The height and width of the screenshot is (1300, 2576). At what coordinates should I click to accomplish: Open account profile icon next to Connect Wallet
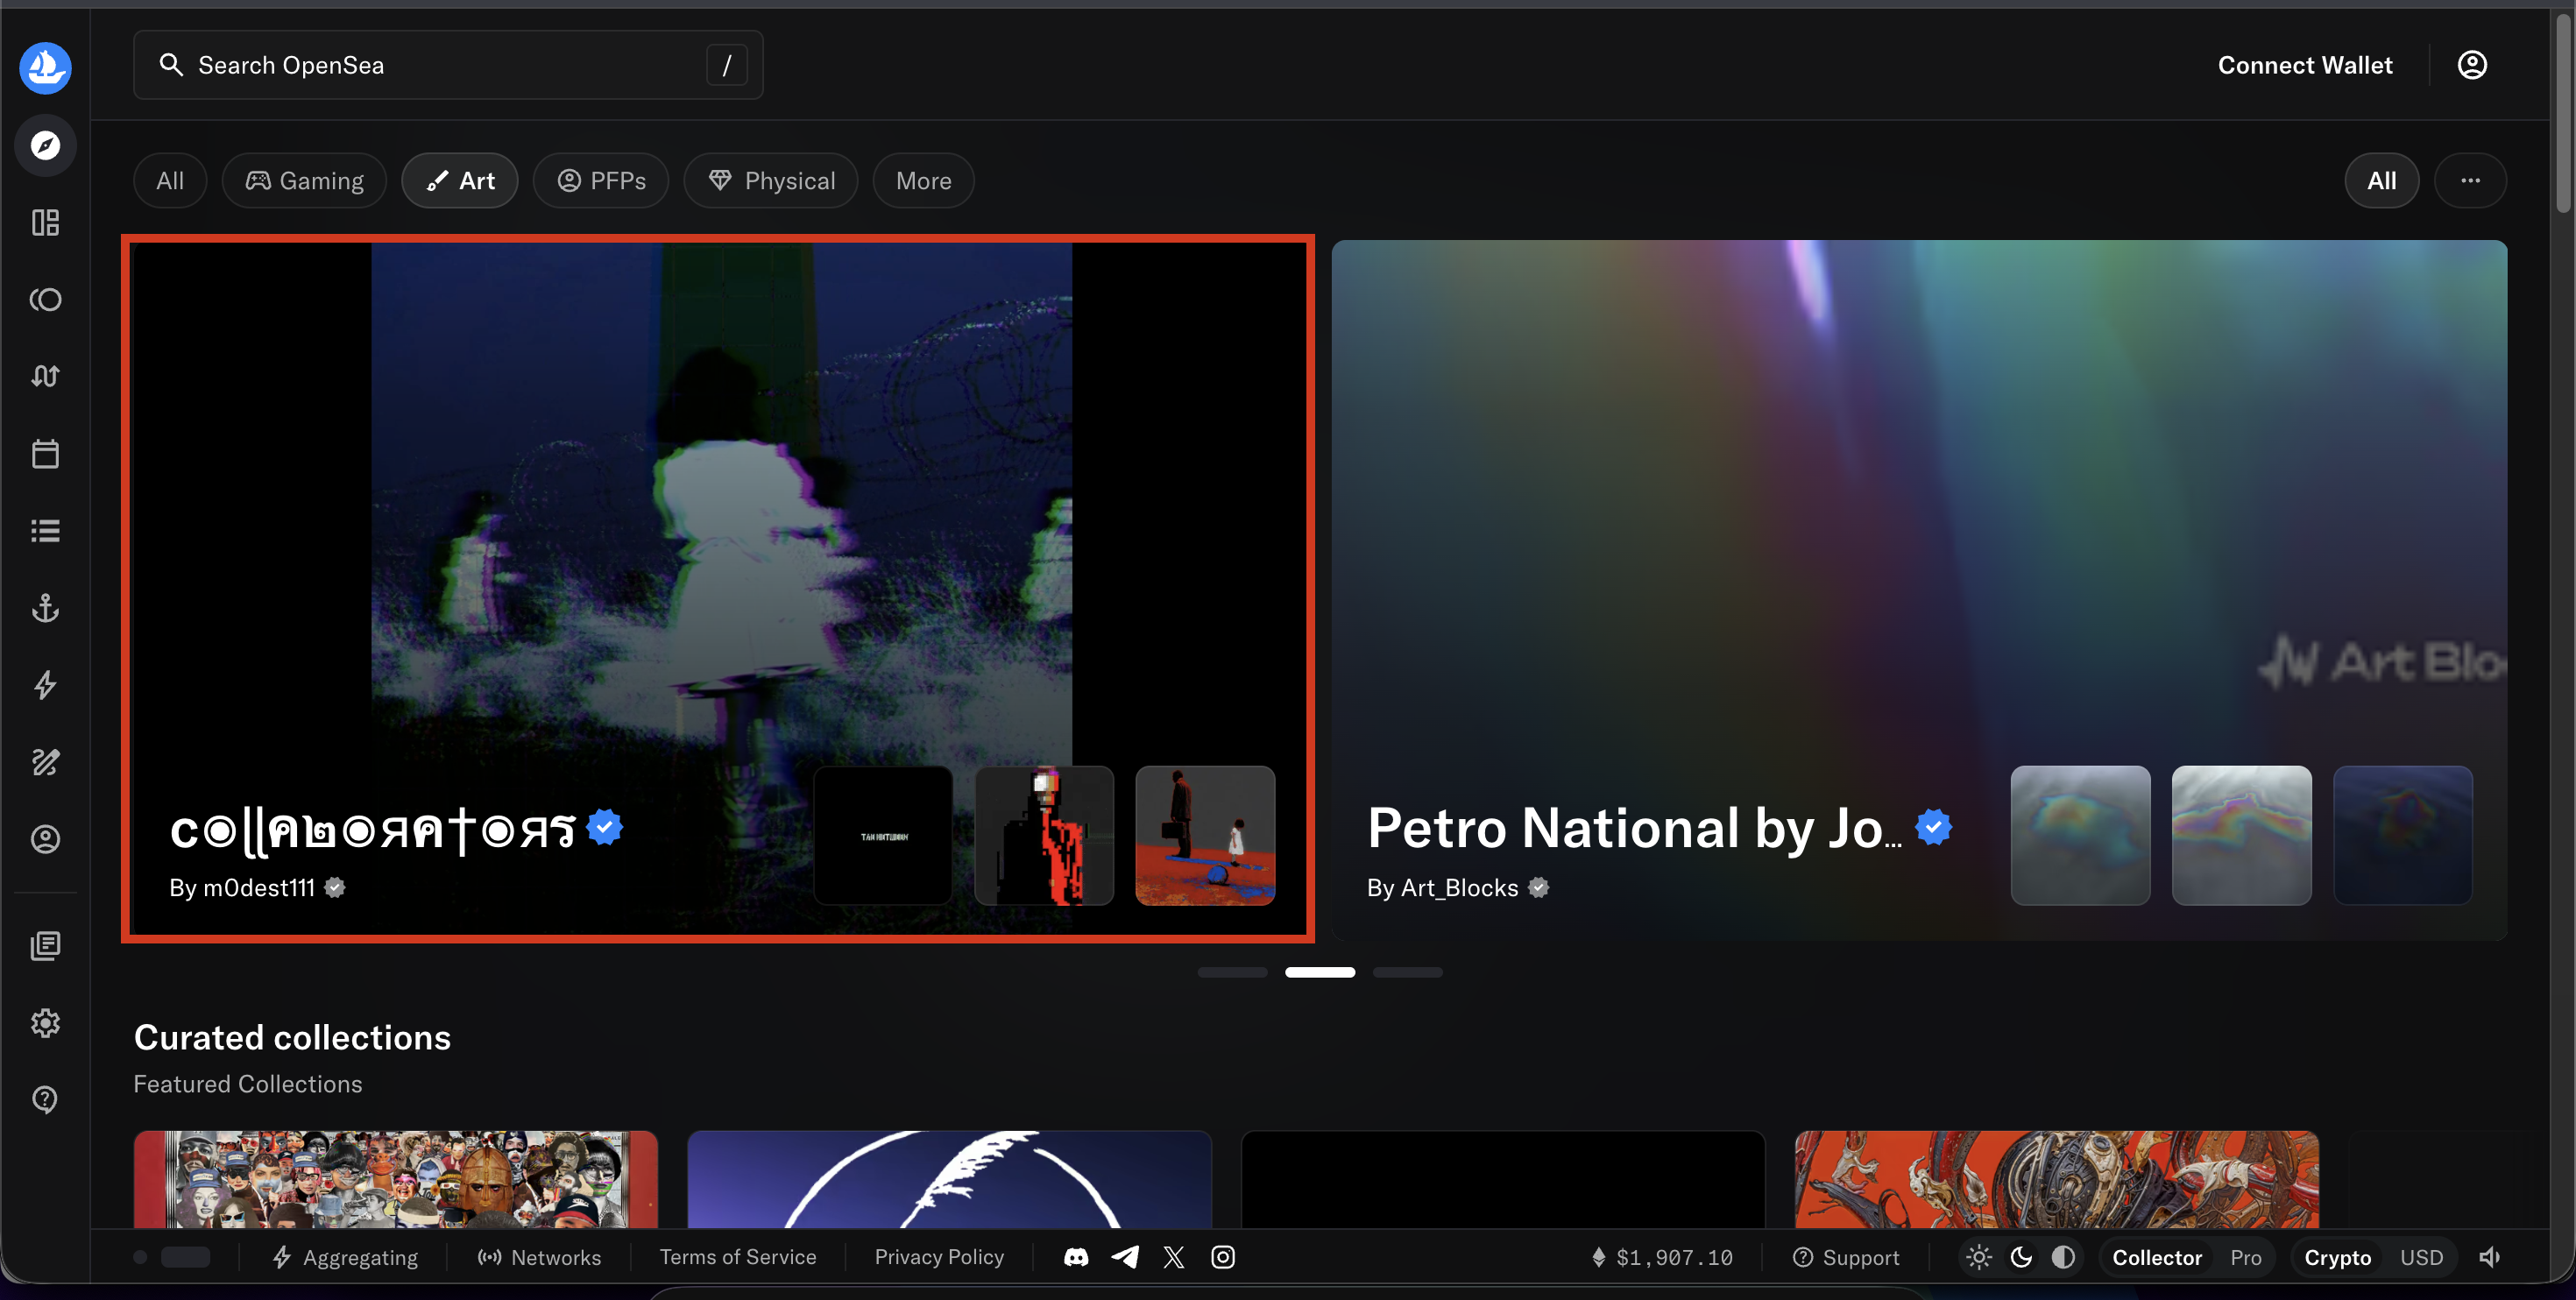pos(2471,65)
